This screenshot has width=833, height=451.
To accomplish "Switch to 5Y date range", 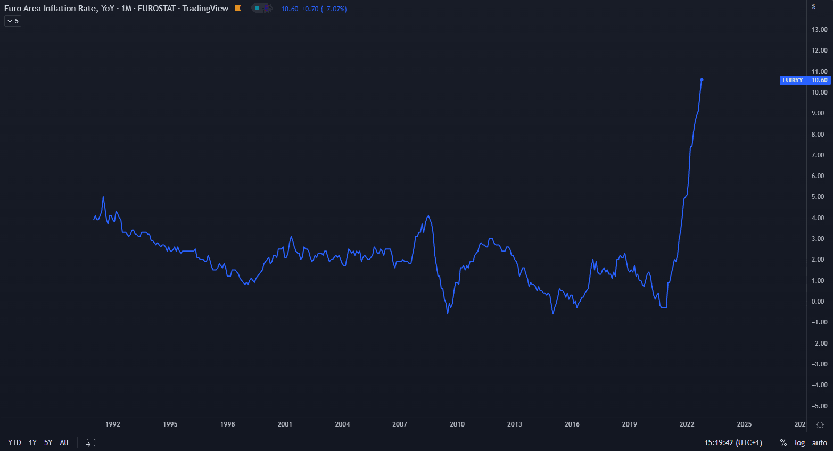I will 48,442.
